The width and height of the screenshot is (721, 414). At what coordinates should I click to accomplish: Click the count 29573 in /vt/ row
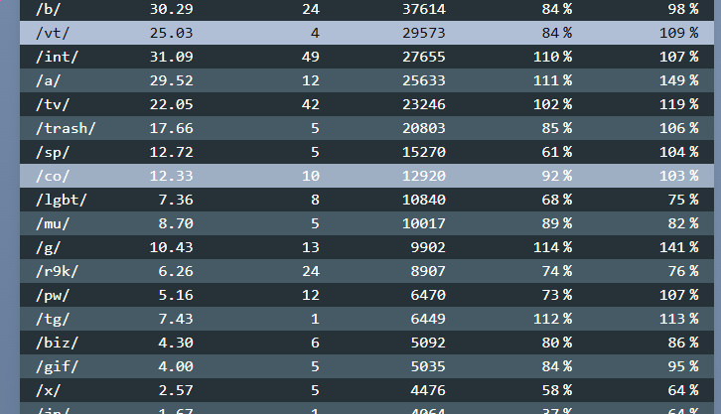pos(424,33)
